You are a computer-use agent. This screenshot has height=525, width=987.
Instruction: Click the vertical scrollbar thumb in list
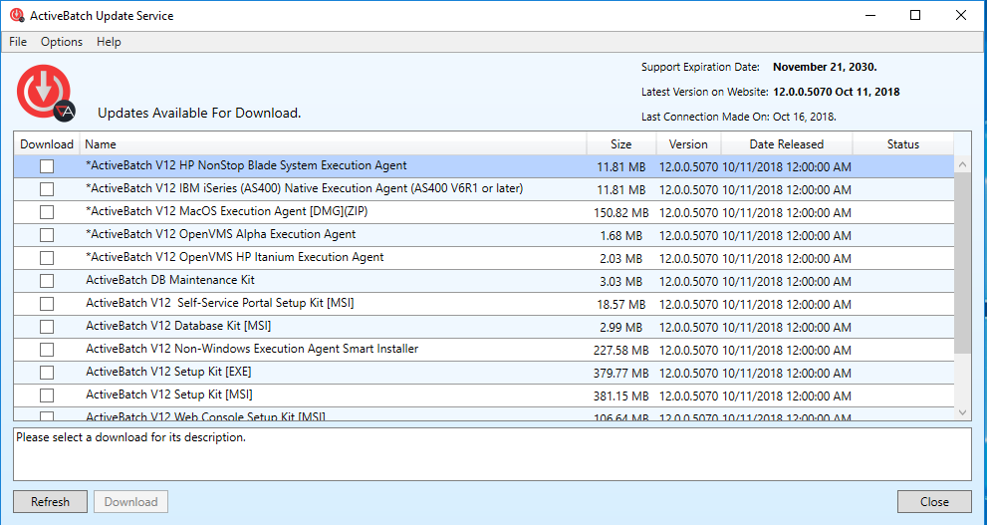(962, 263)
